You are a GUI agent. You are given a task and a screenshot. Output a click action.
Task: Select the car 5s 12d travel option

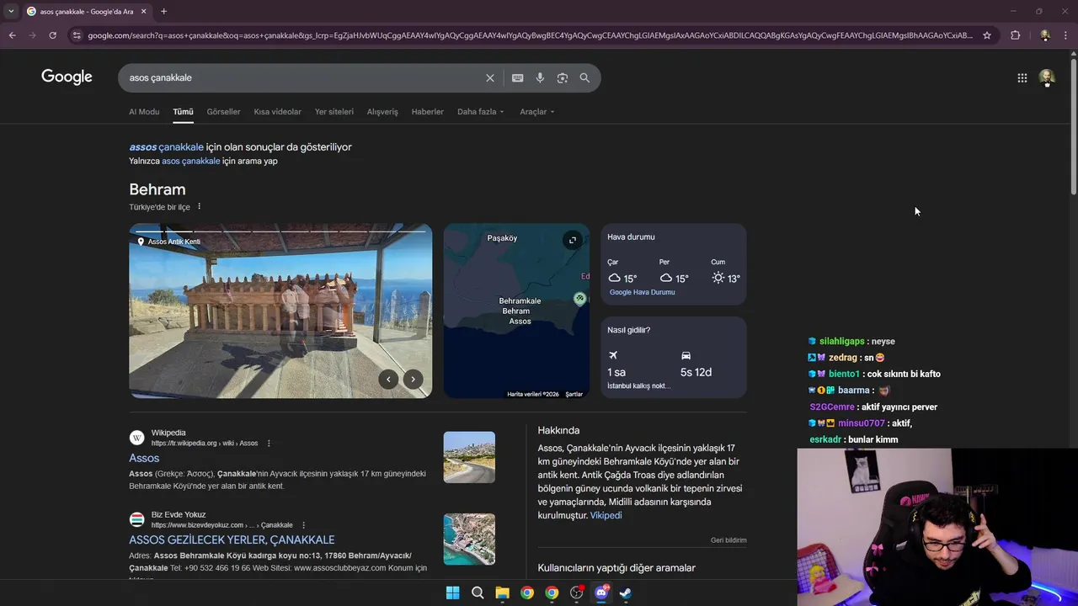point(696,364)
